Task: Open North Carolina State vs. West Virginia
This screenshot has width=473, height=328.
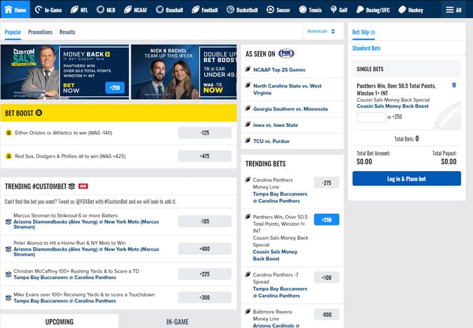Action: coord(287,89)
